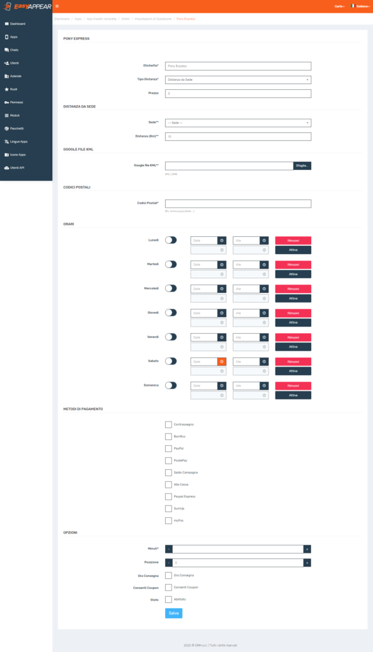Click the Permessi key icon
Screen dimensions: 373x652
pos(6,103)
